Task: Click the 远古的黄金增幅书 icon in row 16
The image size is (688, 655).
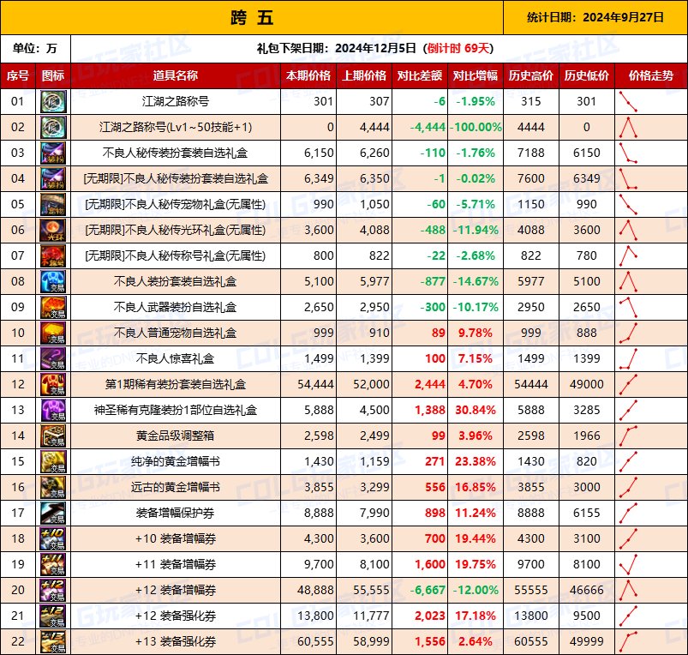Action: pos(53,487)
